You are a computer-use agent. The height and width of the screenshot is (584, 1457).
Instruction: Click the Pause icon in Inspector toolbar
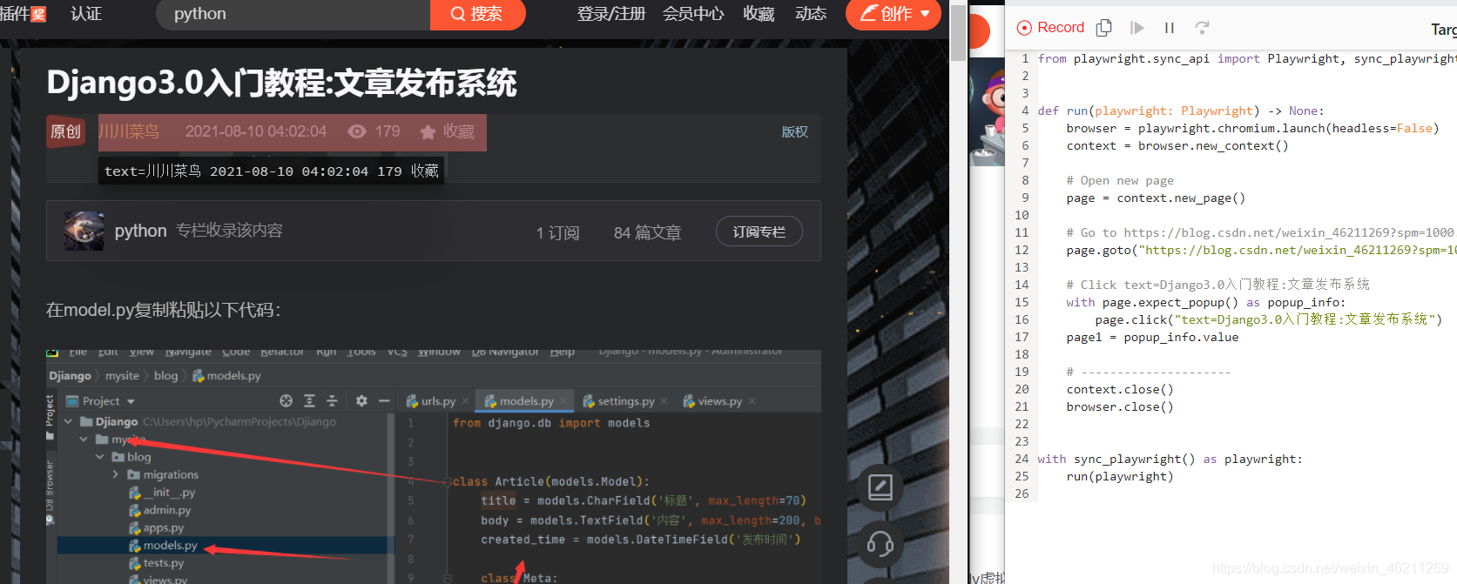(x=1170, y=28)
